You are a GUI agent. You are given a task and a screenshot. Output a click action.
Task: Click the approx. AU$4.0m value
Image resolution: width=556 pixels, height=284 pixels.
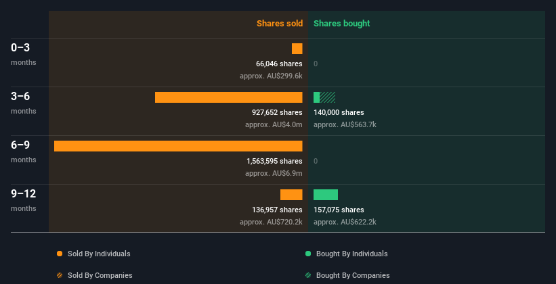click(x=274, y=124)
